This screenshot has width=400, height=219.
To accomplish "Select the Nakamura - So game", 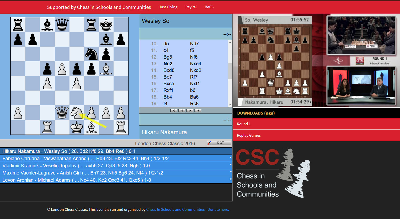I will (x=116, y=151).
